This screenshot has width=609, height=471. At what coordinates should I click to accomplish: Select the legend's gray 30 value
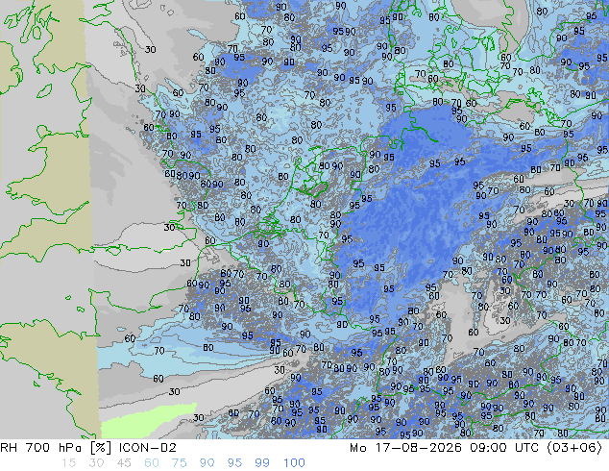click(96, 463)
